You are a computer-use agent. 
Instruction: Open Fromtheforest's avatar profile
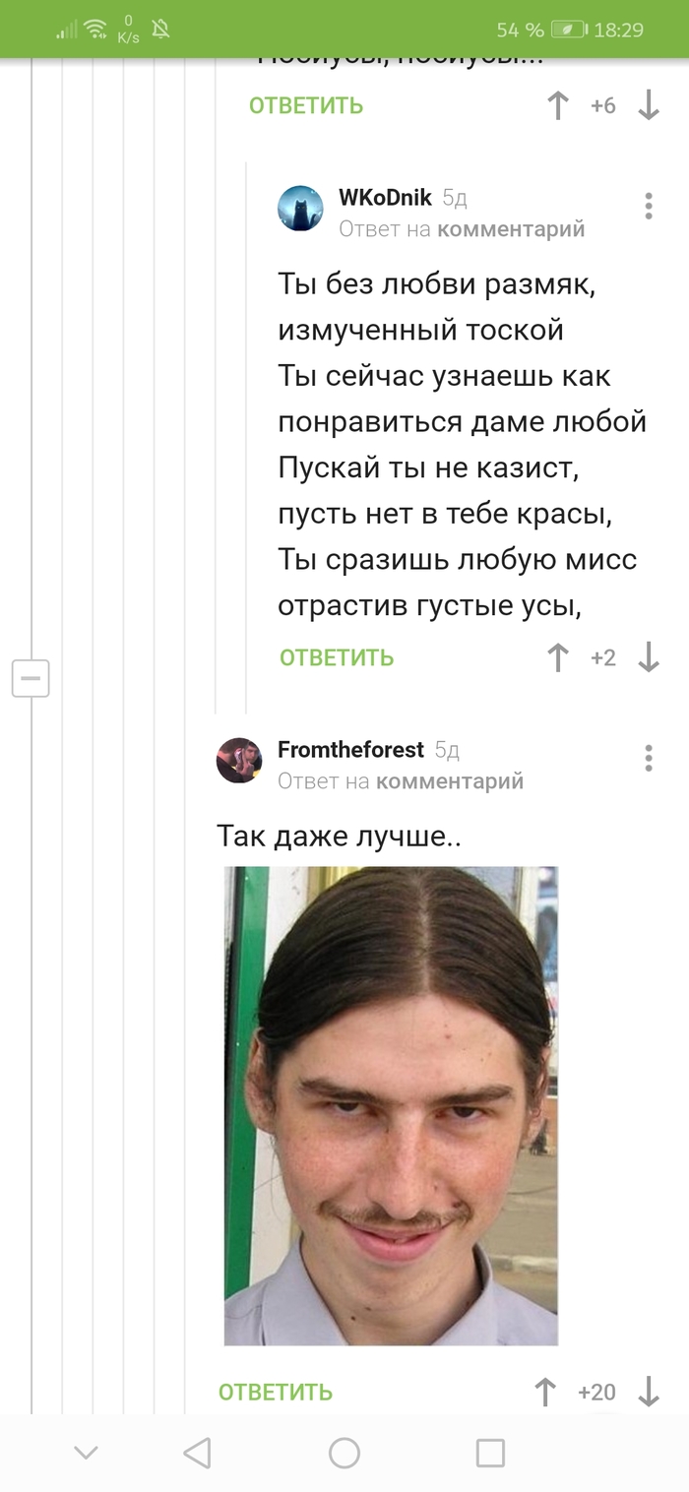pos(239,761)
